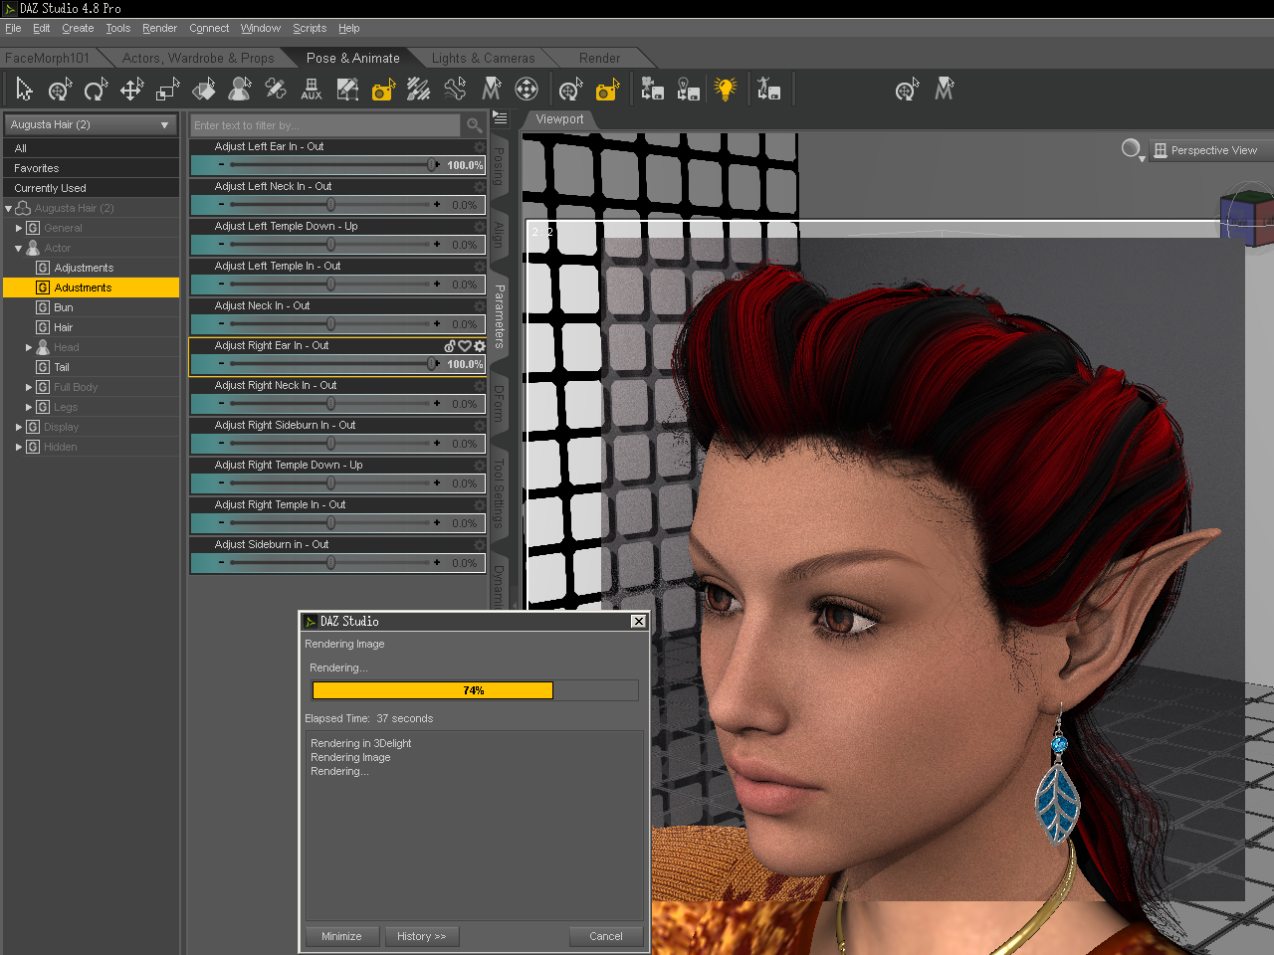The image size is (1274, 955).
Task: Click the Adjust Left Ear slider handle
Action: click(432, 165)
